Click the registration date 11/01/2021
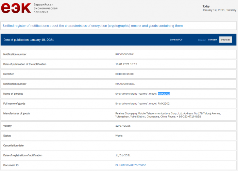 pos(123,155)
